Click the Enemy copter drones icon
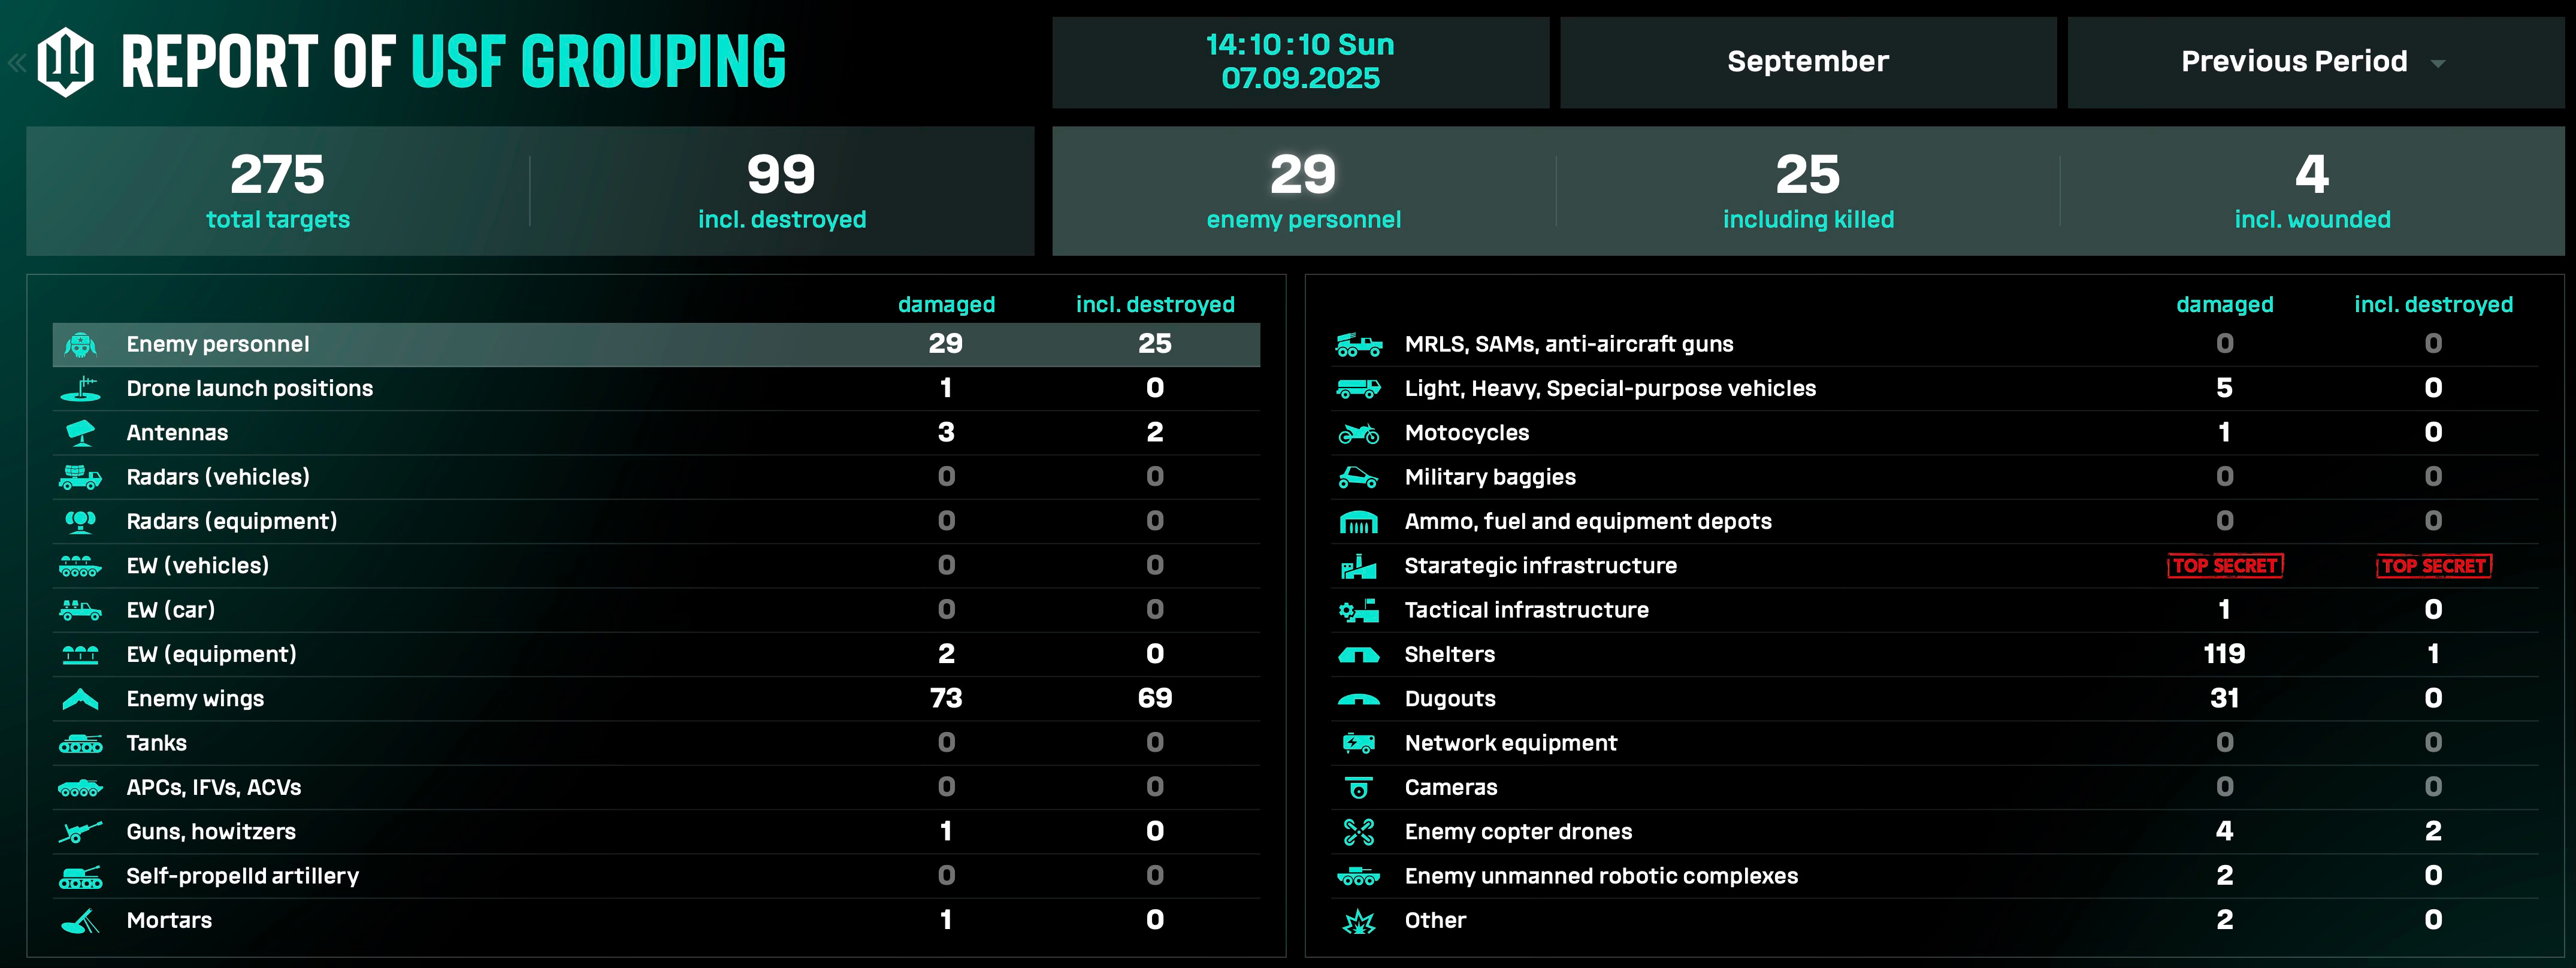This screenshot has height=968, width=2576. pos(1358,832)
